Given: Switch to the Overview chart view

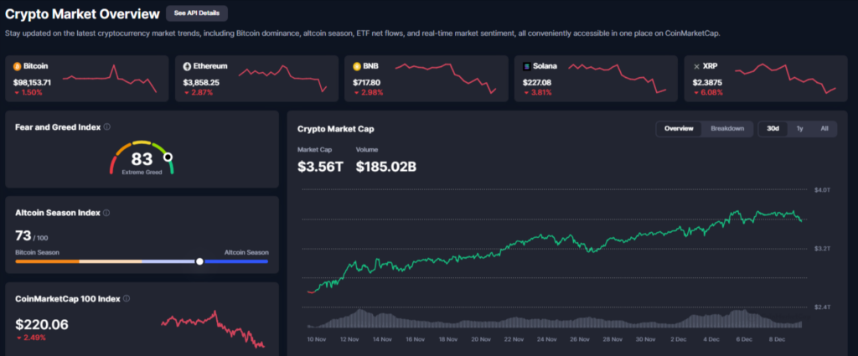Looking at the screenshot, I should click(679, 128).
